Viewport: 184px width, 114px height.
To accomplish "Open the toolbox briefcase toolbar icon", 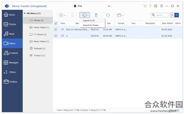I will [x=119, y=15].
